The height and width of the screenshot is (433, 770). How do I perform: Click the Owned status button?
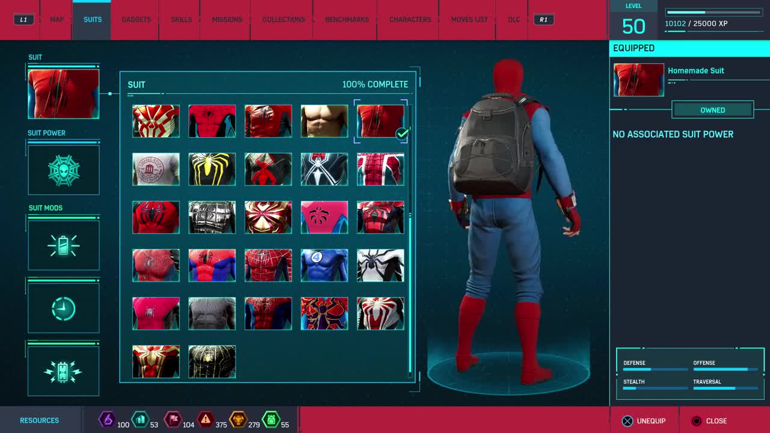click(x=713, y=110)
